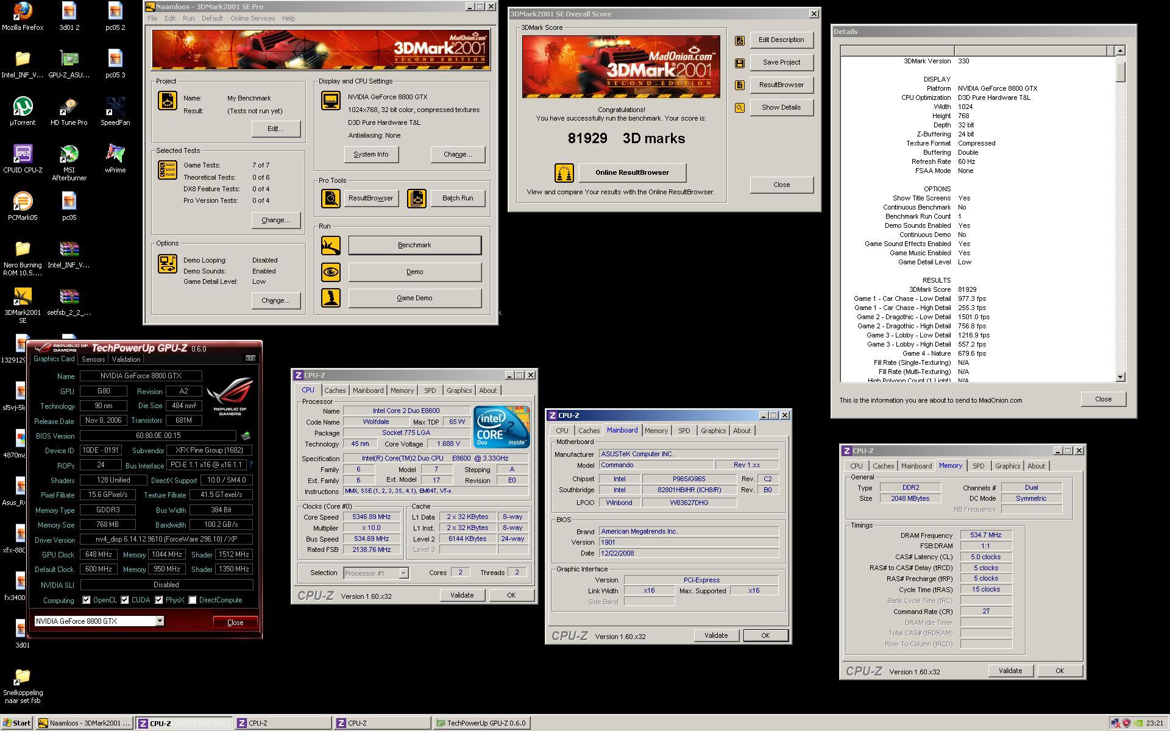Open Mozilla Firefox desktop icon

23,16
